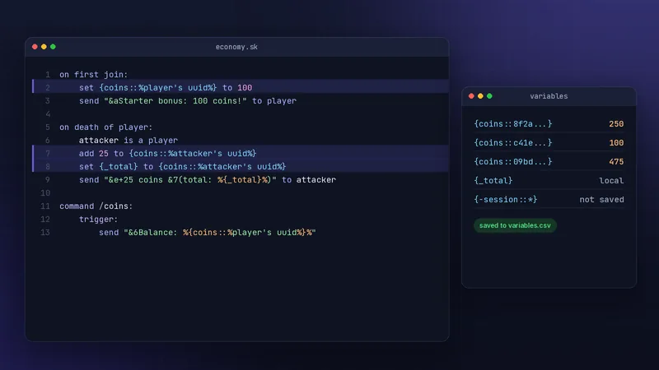Close the variables window with red button
Image resolution: width=659 pixels, height=370 pixels.
[x=471, y=96]
